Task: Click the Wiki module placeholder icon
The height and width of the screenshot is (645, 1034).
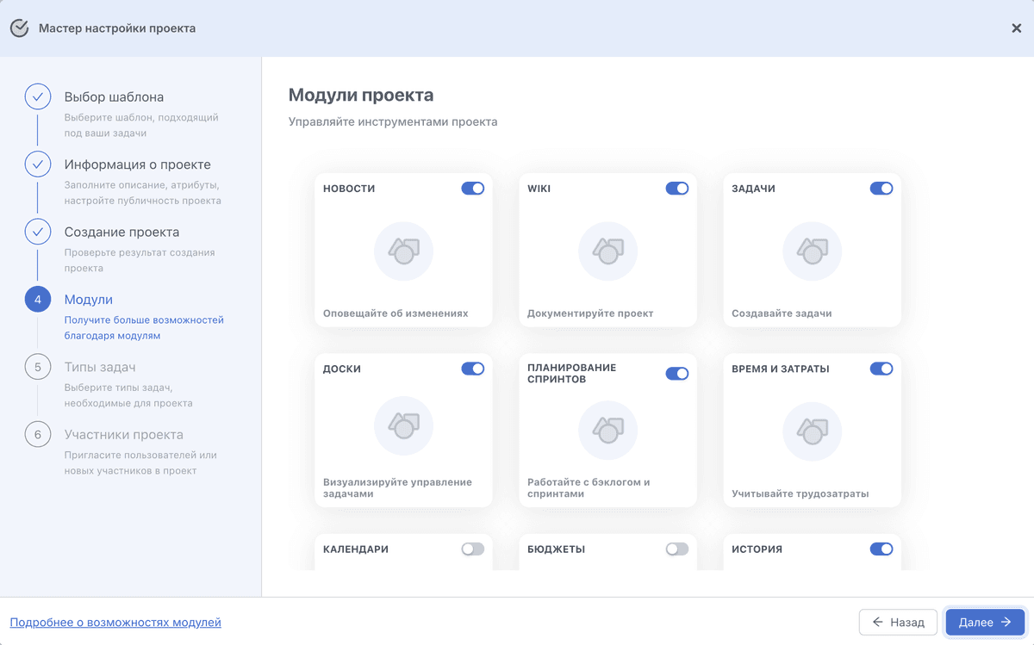Action: click(607, 251)
